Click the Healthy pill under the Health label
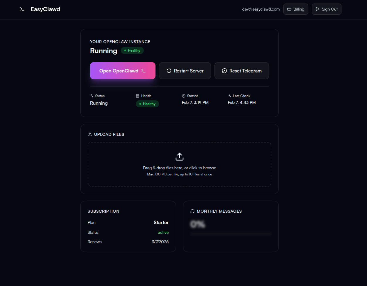 pos(147,104)
